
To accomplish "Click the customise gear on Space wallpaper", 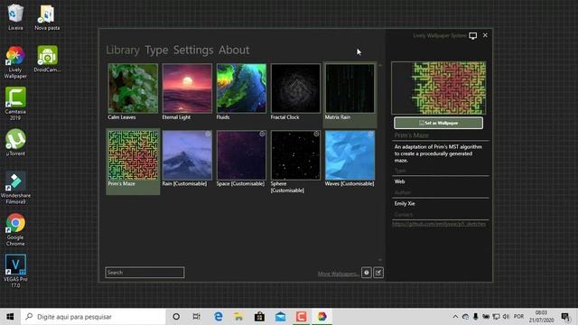I will [262, 135].
